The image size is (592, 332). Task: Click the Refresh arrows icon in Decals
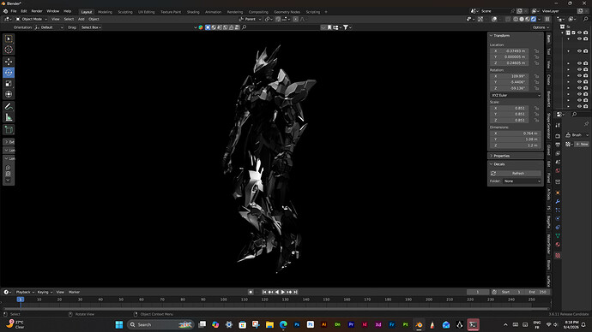tap(493, 173)
